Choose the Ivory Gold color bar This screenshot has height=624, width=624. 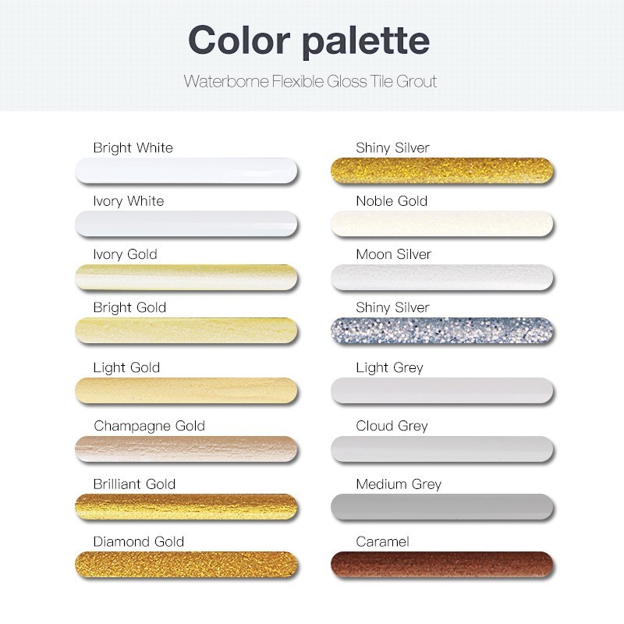(x=186, y=277)
